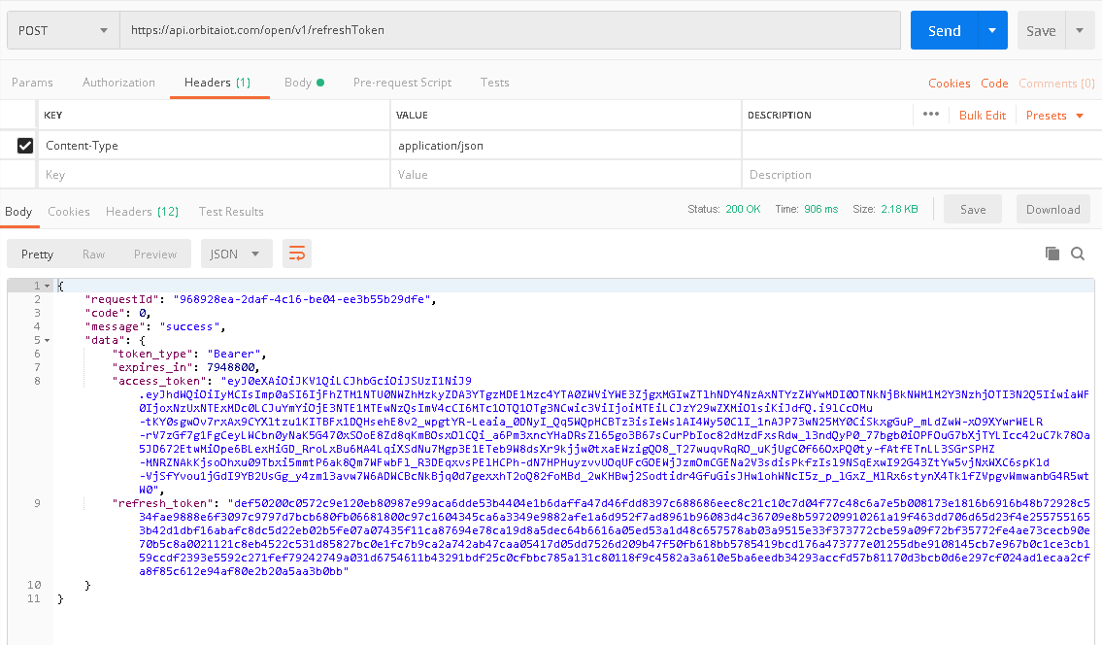Click the wrap lines icon
This screenshot has width=1102, height=645.
[x=297, y=255]
